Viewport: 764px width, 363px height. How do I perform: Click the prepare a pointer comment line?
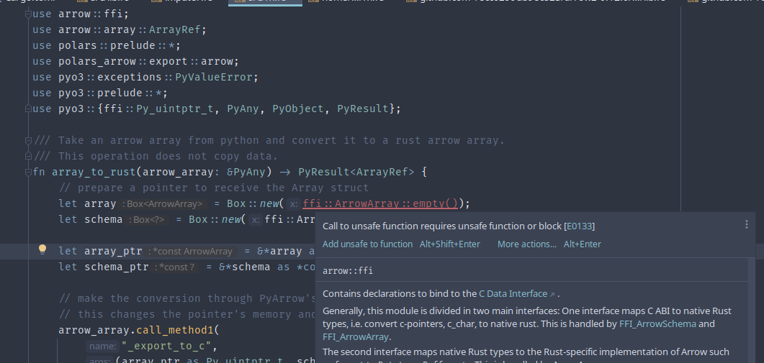[x=213, y=188]
